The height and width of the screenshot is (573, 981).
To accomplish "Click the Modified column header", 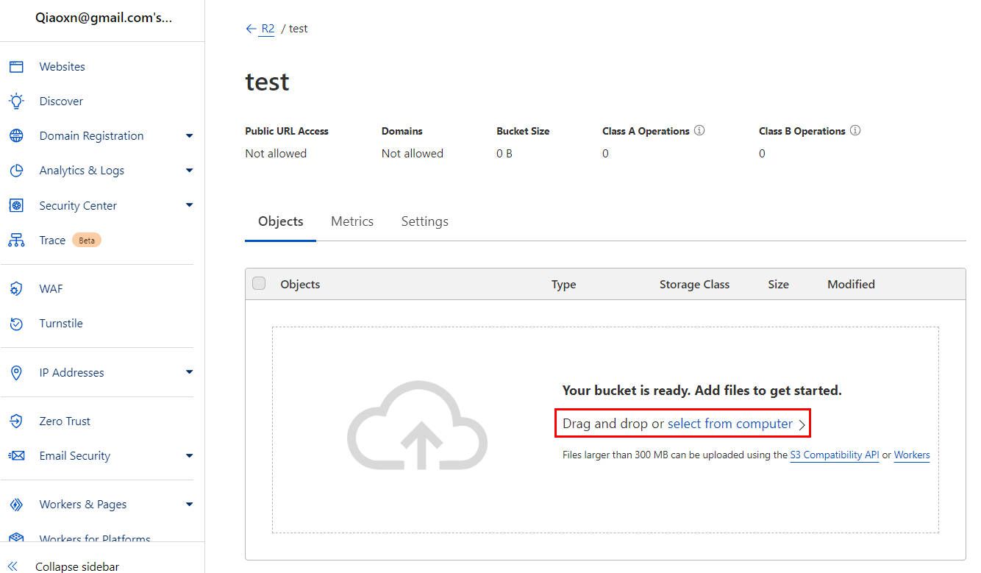I will coord(851,284).
